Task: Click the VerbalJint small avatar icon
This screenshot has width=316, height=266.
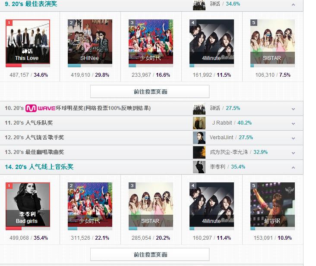Action: coord(199,138)
